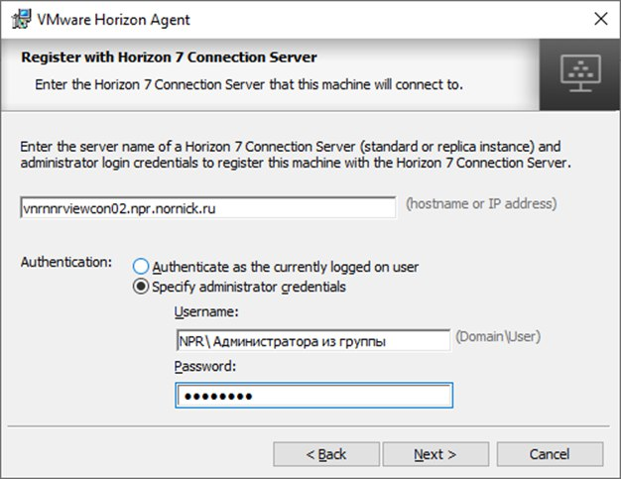Click the subtitle under the bold heading

coord(248,84)
